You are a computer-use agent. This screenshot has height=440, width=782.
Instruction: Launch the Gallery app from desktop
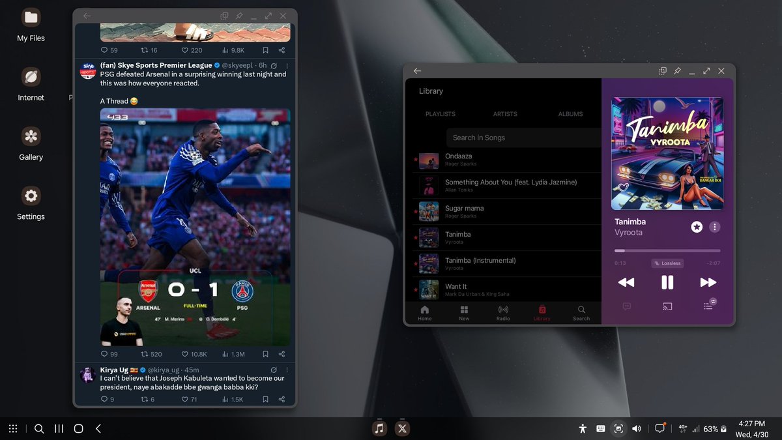(x=31, y=143)
